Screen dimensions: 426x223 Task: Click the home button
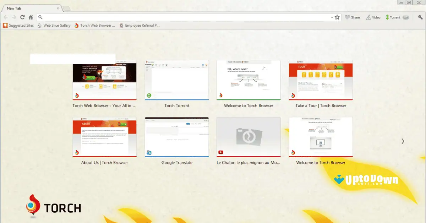point(31,17)
